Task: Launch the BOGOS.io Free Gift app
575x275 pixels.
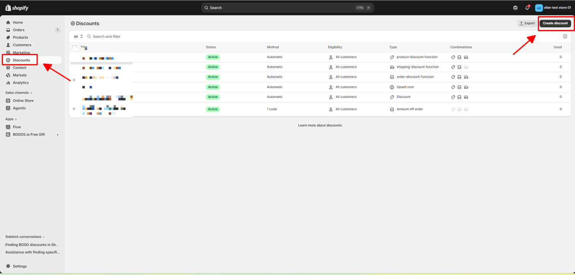Action: point(29,134)
